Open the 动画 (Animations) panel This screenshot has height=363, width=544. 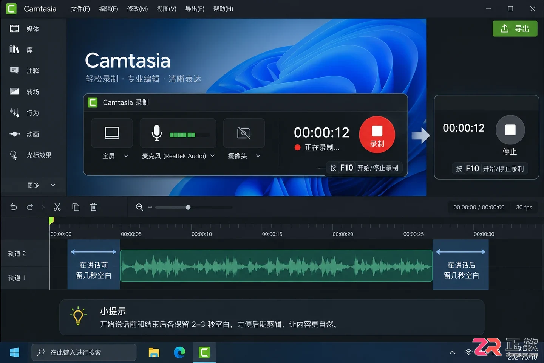[25, 134]
